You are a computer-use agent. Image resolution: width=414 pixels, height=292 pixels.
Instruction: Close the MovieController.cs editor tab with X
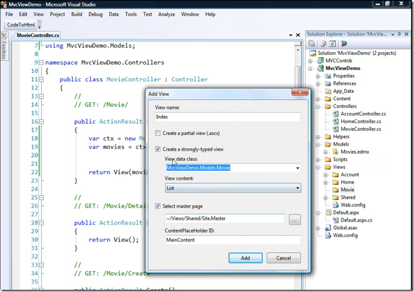[x=298, y=35]
